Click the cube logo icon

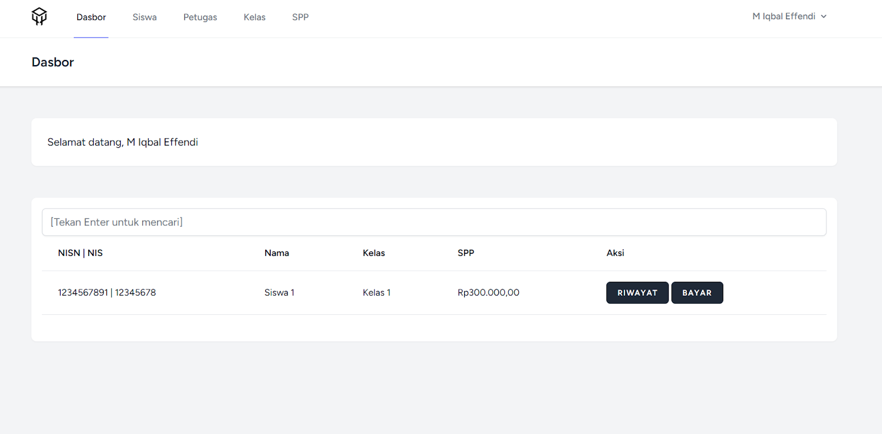(x=39, y=17)
